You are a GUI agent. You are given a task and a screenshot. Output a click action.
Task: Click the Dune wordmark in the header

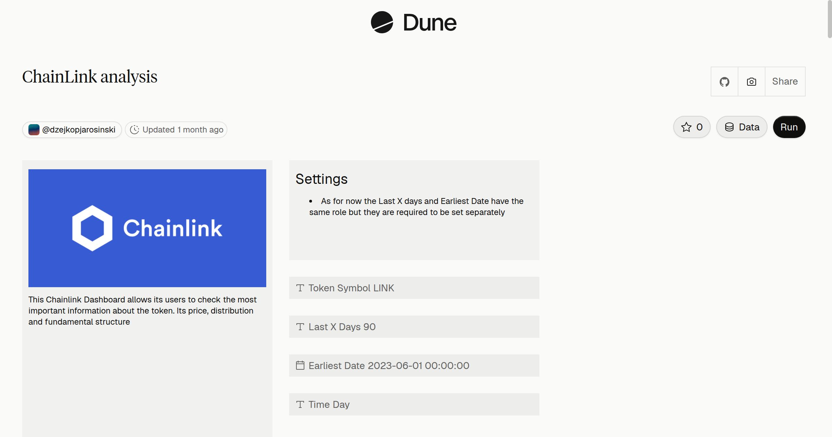(x=430, y=23)
